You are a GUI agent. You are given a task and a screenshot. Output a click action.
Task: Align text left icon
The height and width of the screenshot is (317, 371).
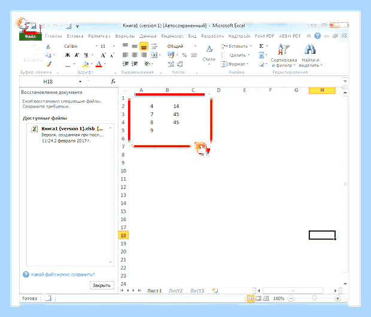pyautogui.click(x=125, y=55)
